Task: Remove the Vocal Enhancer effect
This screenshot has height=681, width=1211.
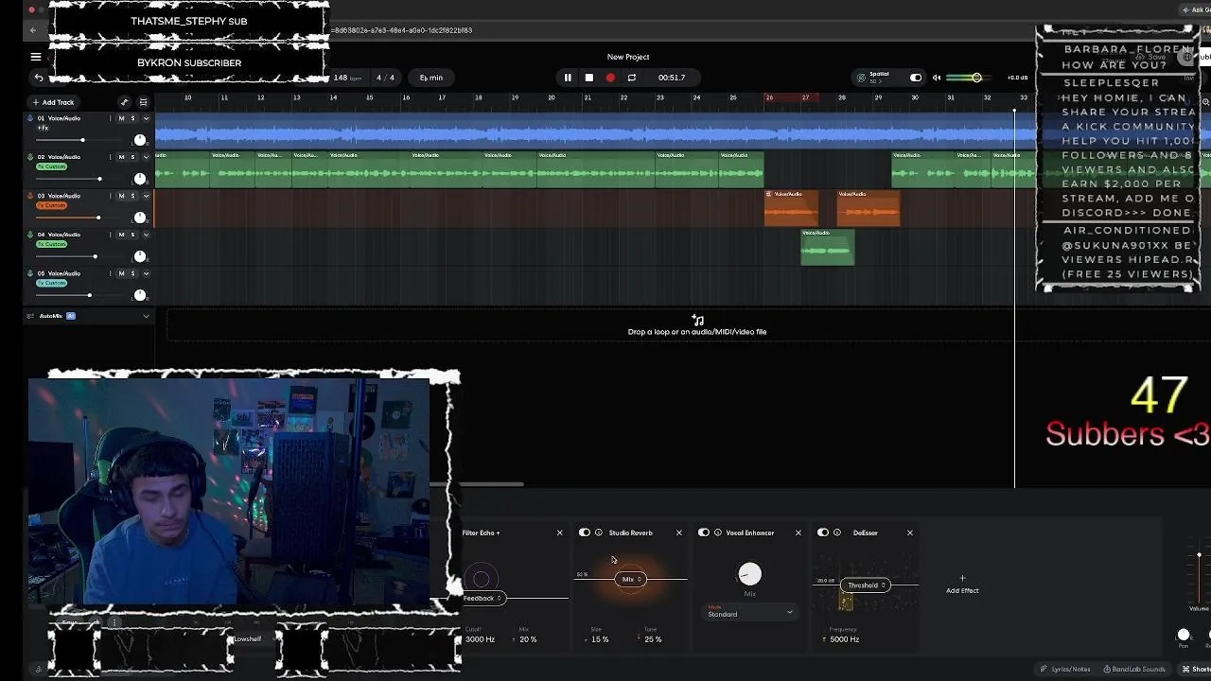Action: 798,533
